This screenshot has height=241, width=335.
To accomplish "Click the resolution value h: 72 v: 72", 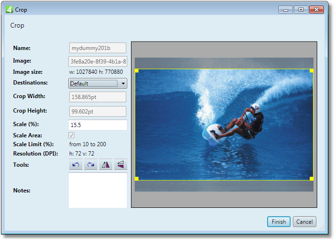I will (81, 154).
